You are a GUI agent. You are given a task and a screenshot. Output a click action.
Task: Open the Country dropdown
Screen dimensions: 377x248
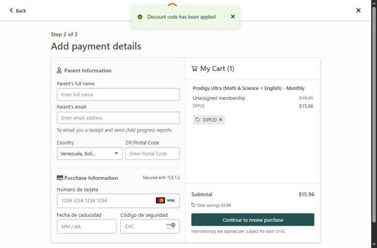(90, 154)
